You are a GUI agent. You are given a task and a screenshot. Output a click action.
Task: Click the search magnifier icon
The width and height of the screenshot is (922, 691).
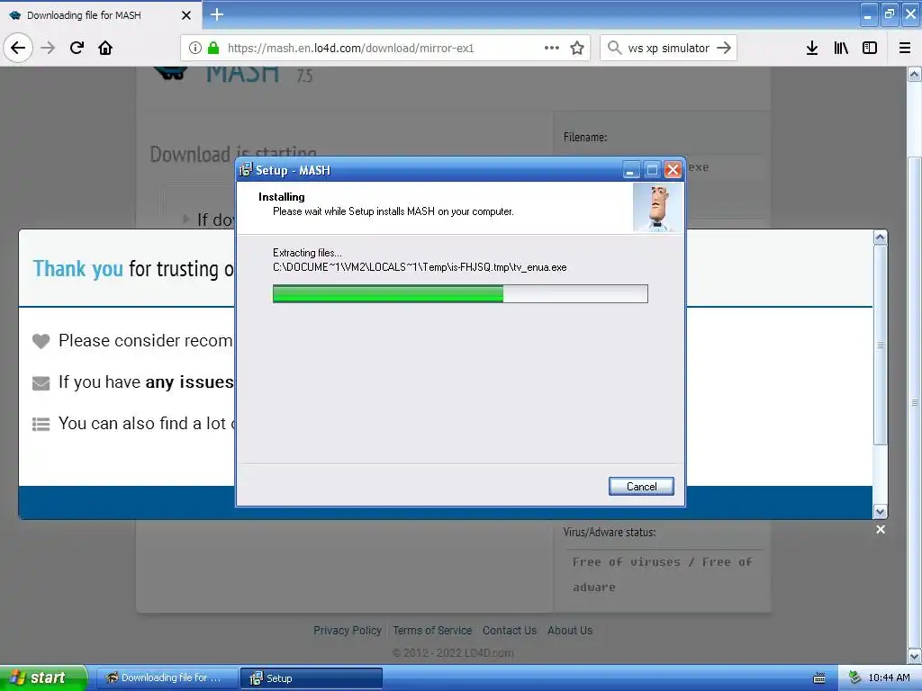(x=614, y=48)
